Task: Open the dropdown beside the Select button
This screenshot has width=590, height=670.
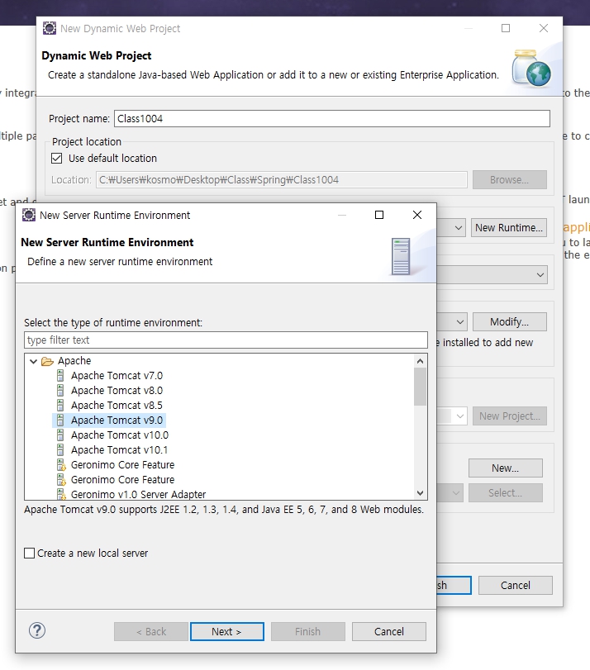Action: pos(456,493)
